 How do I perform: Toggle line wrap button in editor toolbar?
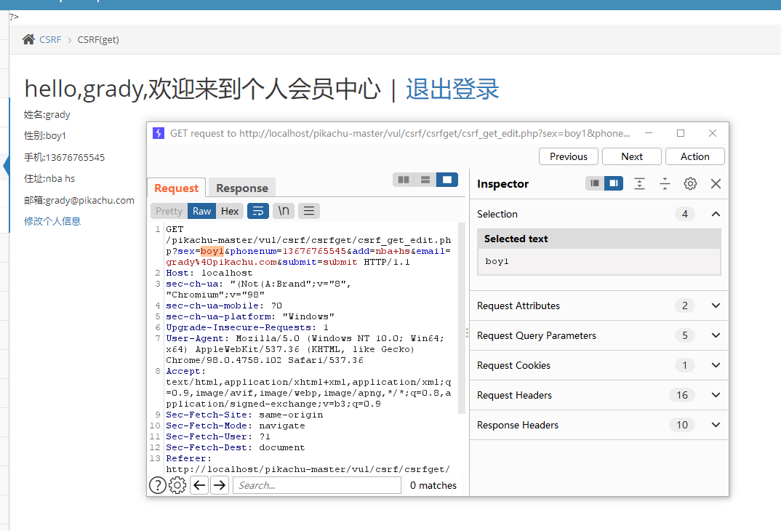258,211
